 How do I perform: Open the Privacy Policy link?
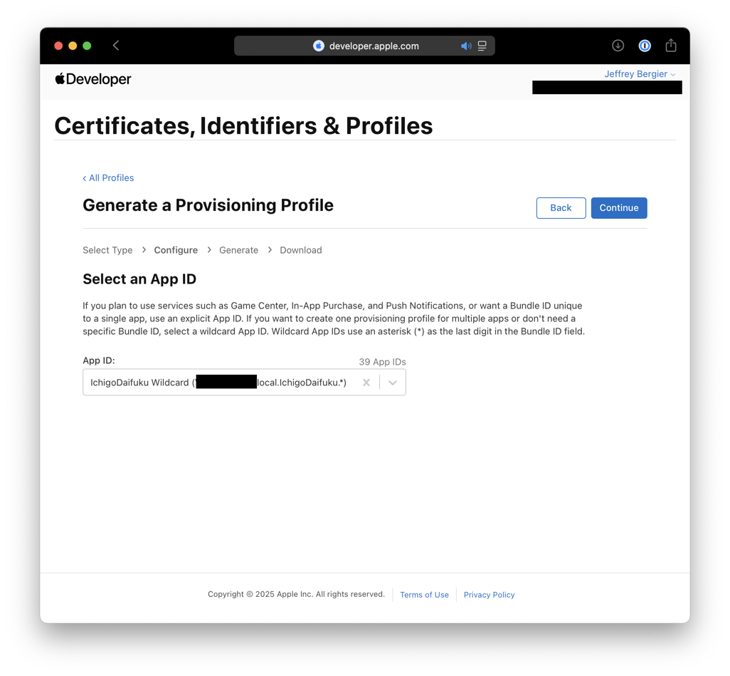(x=489, y=595)
